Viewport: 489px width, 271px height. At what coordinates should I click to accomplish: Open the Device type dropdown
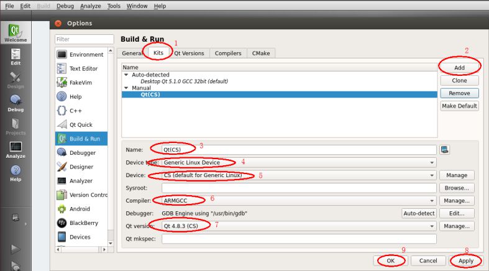click(299, 162)
